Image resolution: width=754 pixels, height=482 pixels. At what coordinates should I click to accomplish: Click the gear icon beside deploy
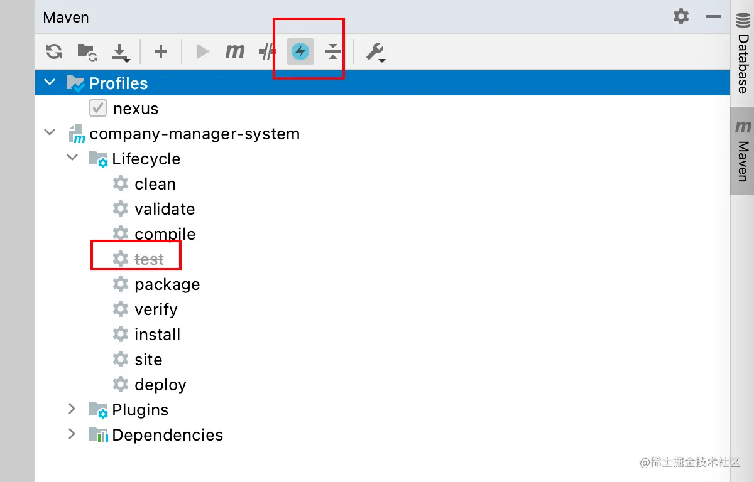point(121,385)
